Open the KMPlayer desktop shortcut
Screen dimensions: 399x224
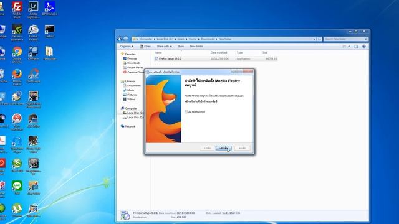point(33,53)
